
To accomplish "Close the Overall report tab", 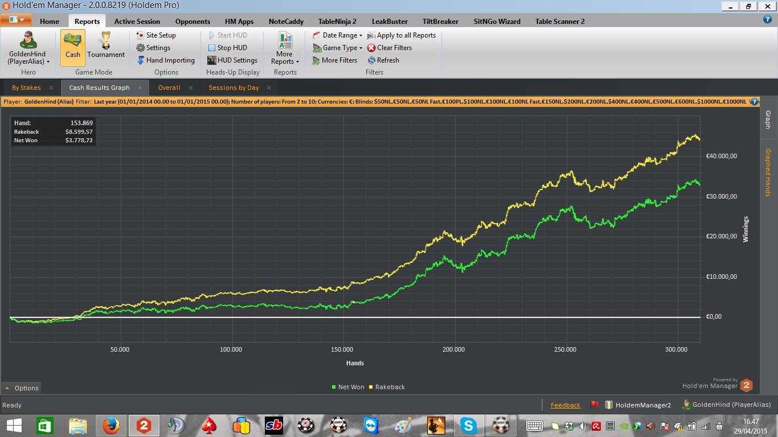I will pos(191,88).
